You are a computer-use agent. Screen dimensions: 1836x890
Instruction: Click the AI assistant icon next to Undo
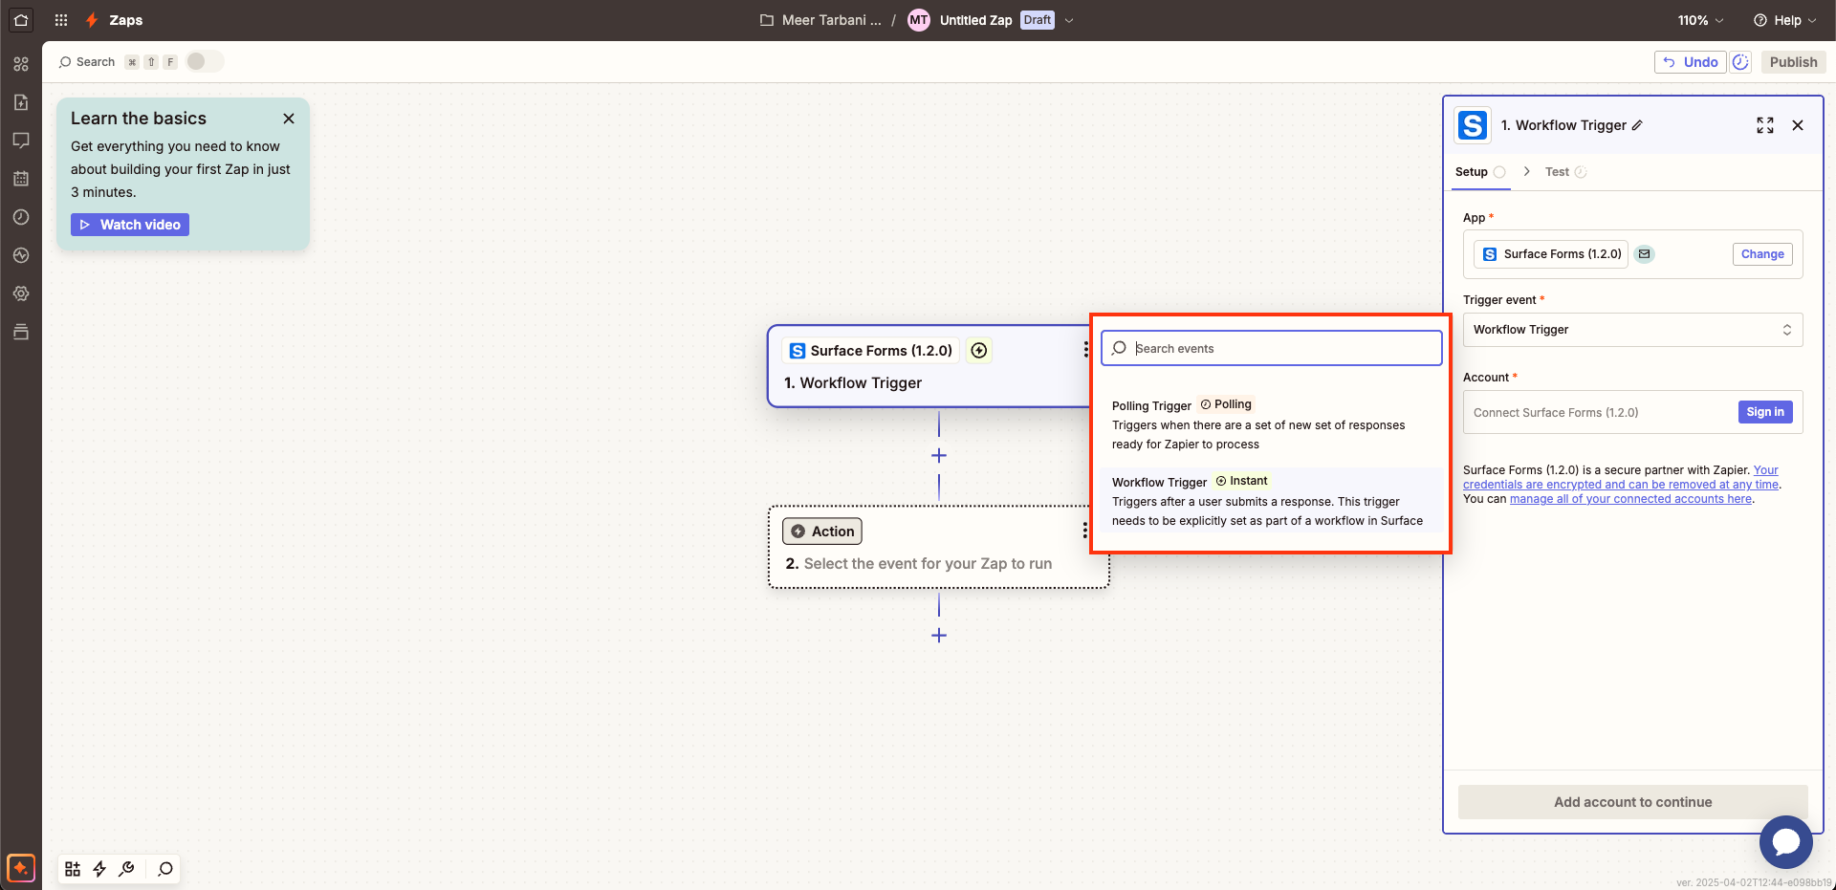[x=1741, y=62]
